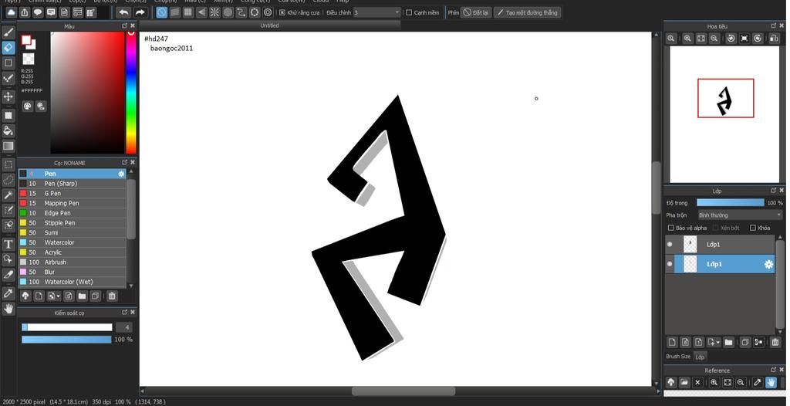790x406 pixels.
Task: Close the Màu color panel
Action: 133,25
